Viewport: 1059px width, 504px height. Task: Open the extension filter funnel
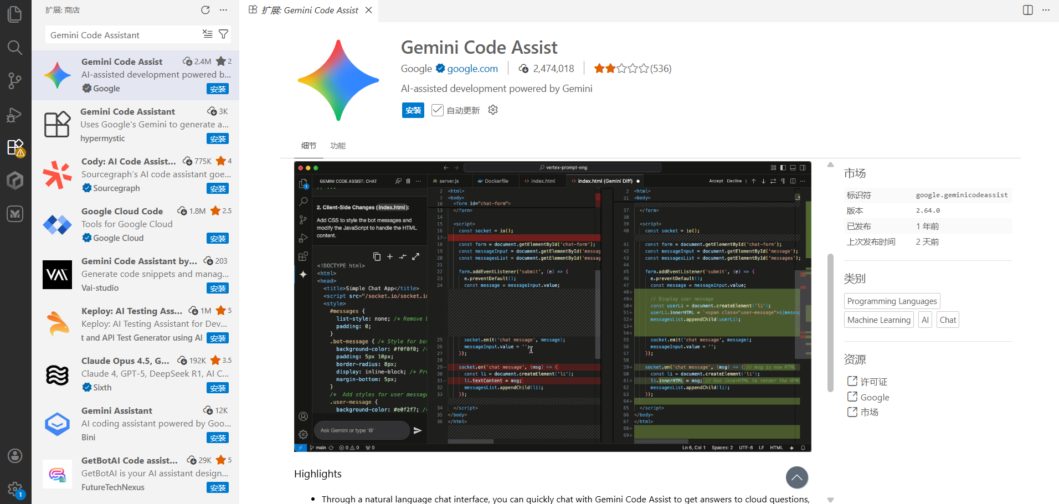pyautogui.click(x=224, y=34)
